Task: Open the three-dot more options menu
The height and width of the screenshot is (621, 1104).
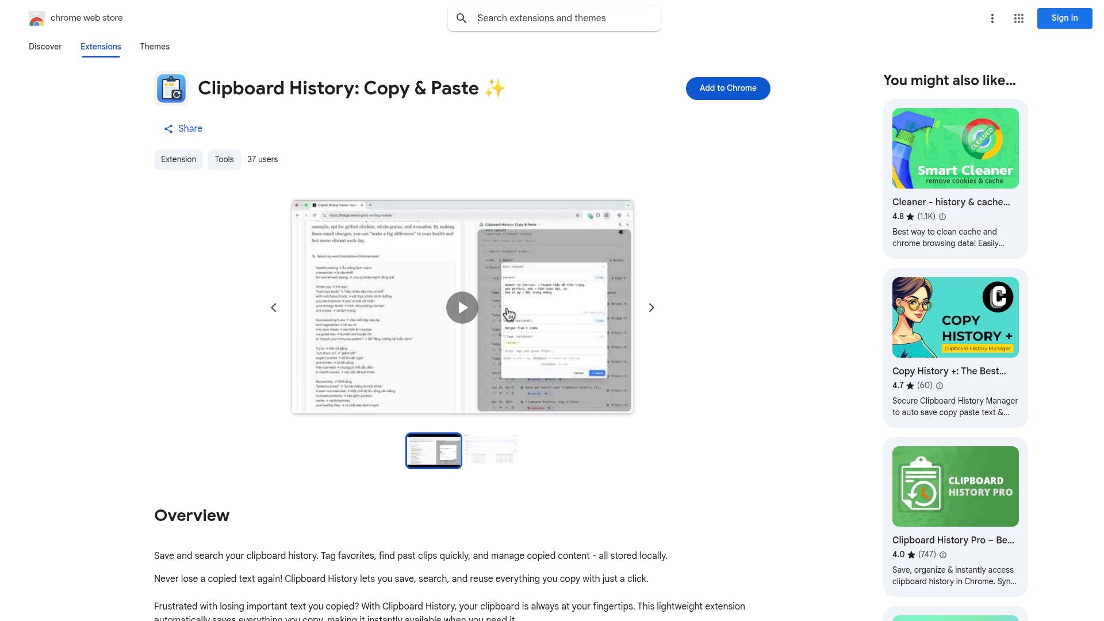Action: (992, 18)
